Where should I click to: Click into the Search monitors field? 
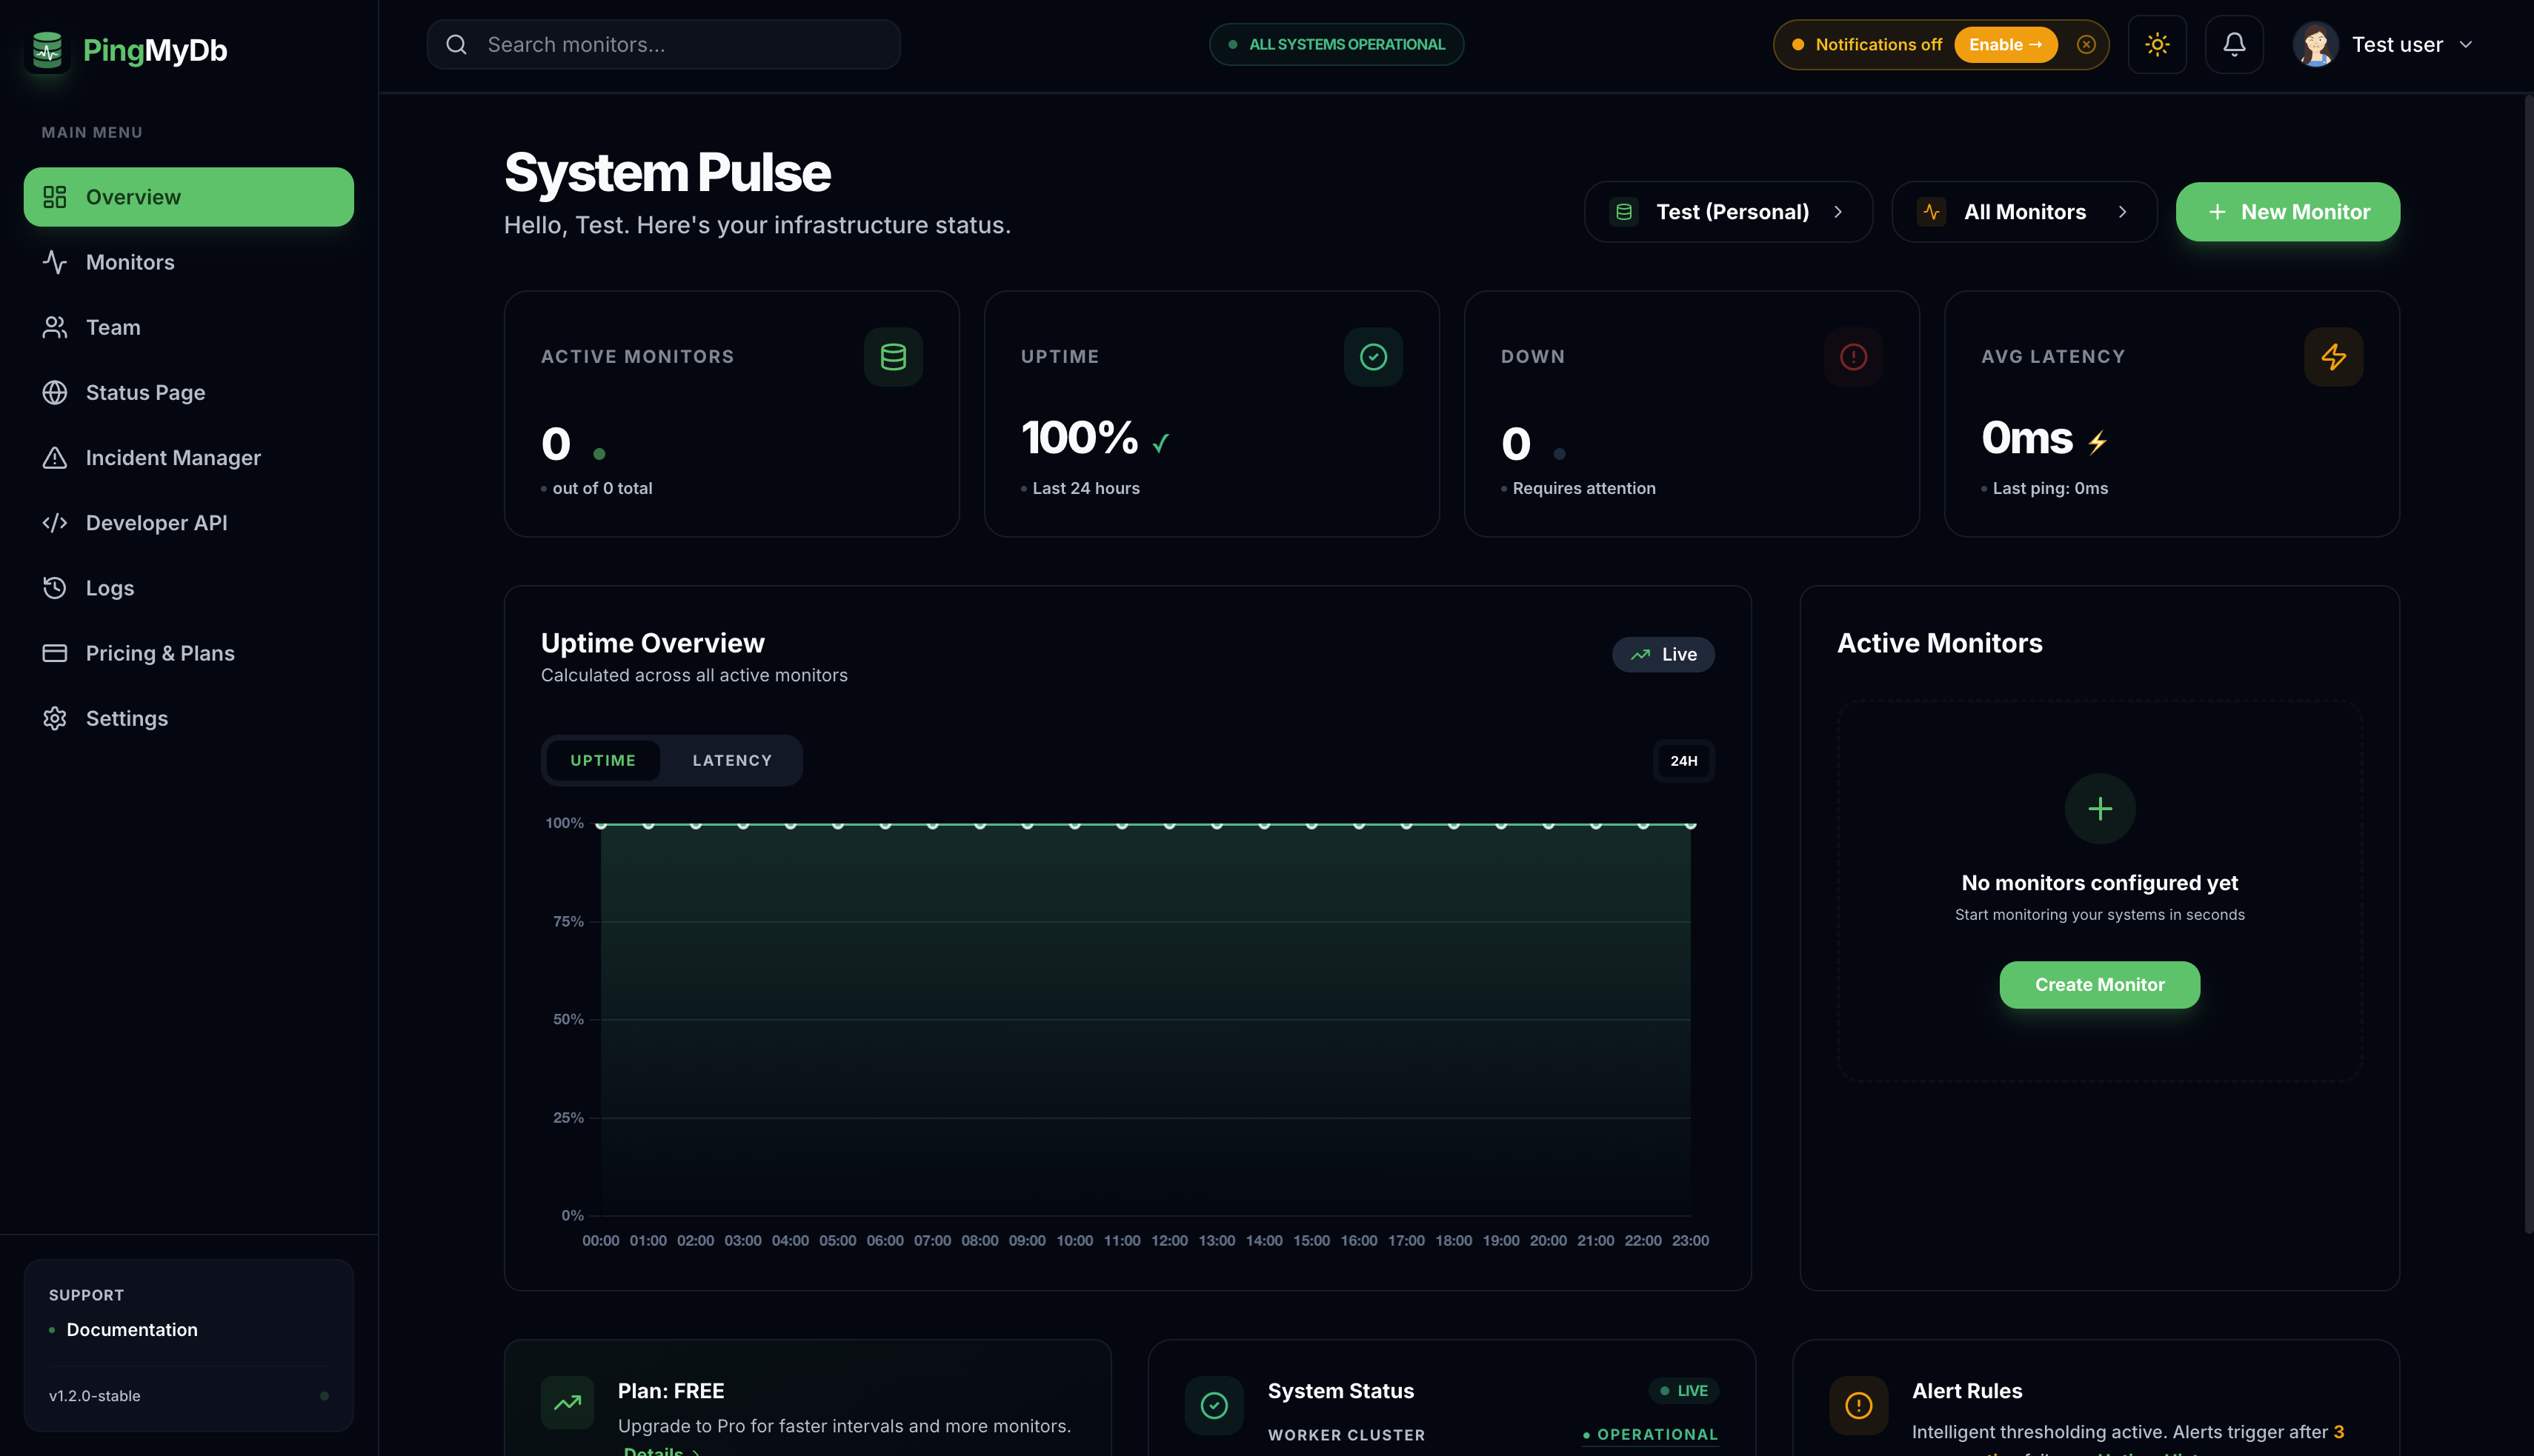tap(663, 44)
